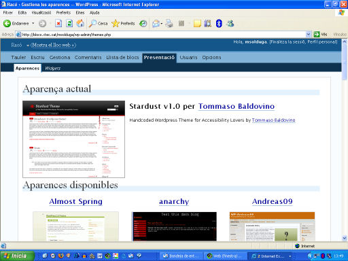Viewport: 348px width, 261px height.
Task: Expand grouped Internet Explorer taskbar arrow
Action: (x=290, y=256)
